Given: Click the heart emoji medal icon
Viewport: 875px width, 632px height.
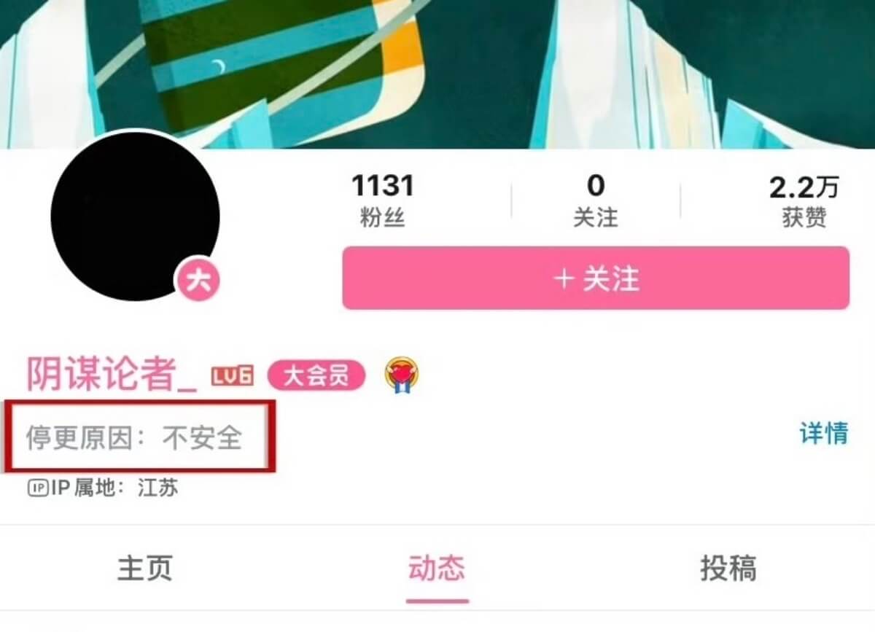Looking at the screenshot, I should tap(402, 376).
